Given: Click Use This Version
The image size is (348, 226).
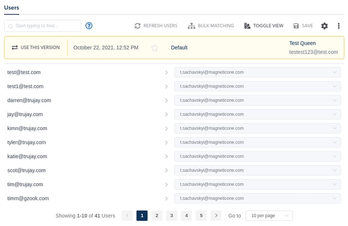Looking at the screenshot, I should 36,47.
